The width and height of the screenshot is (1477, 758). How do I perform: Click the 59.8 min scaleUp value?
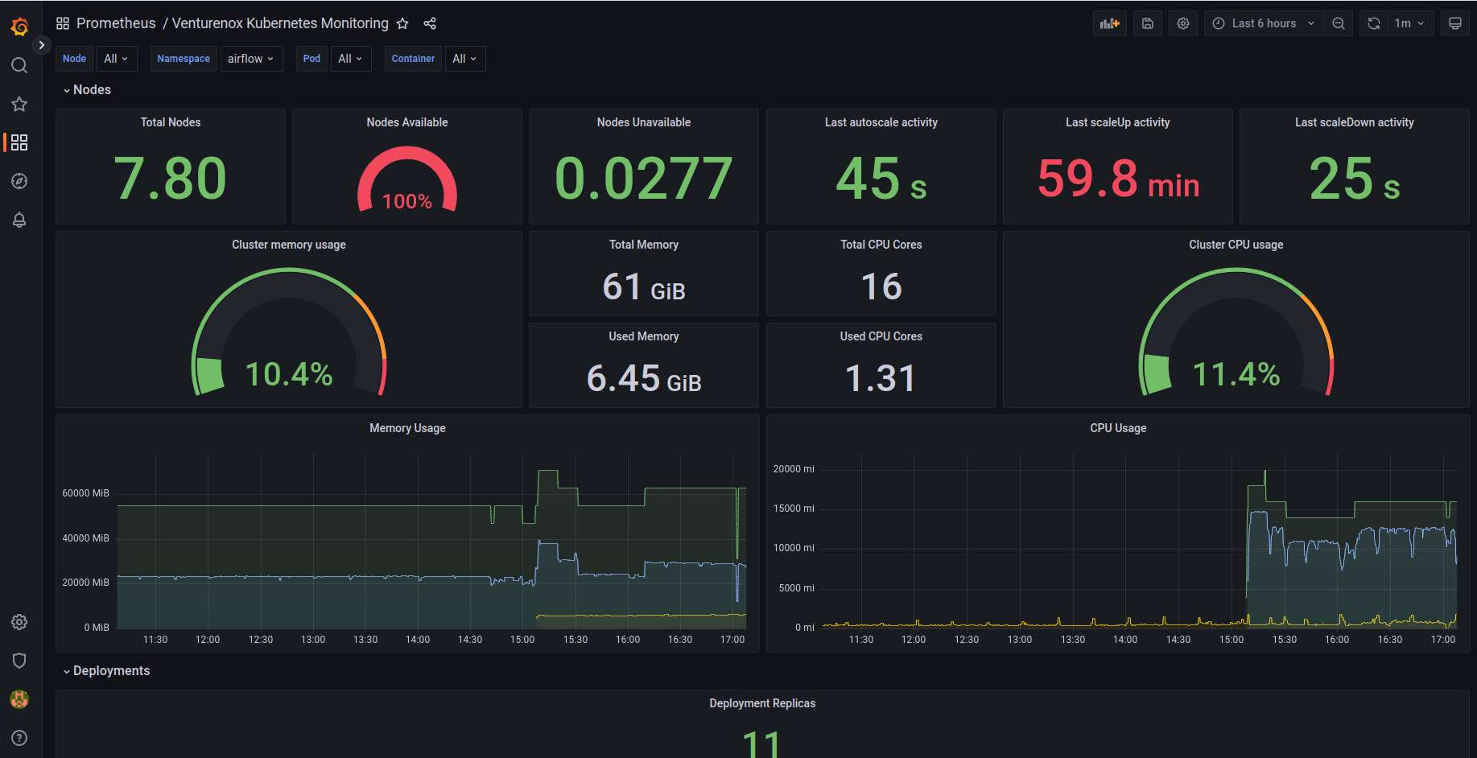click(x=1118, y=178)
